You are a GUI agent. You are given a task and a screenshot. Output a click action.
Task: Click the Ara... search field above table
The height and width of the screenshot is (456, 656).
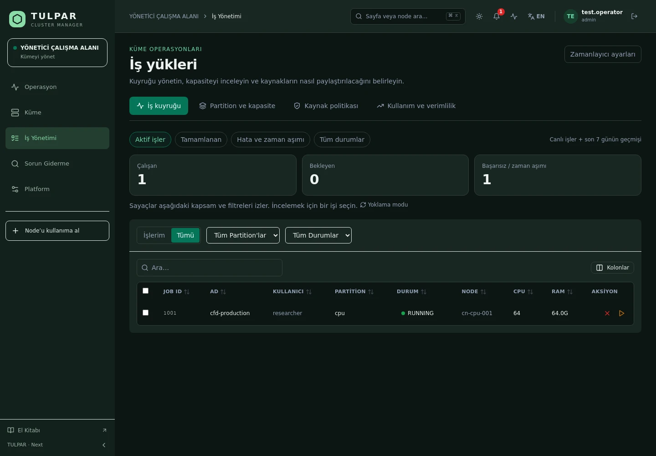pyautogui.click(x=210, y=268)
